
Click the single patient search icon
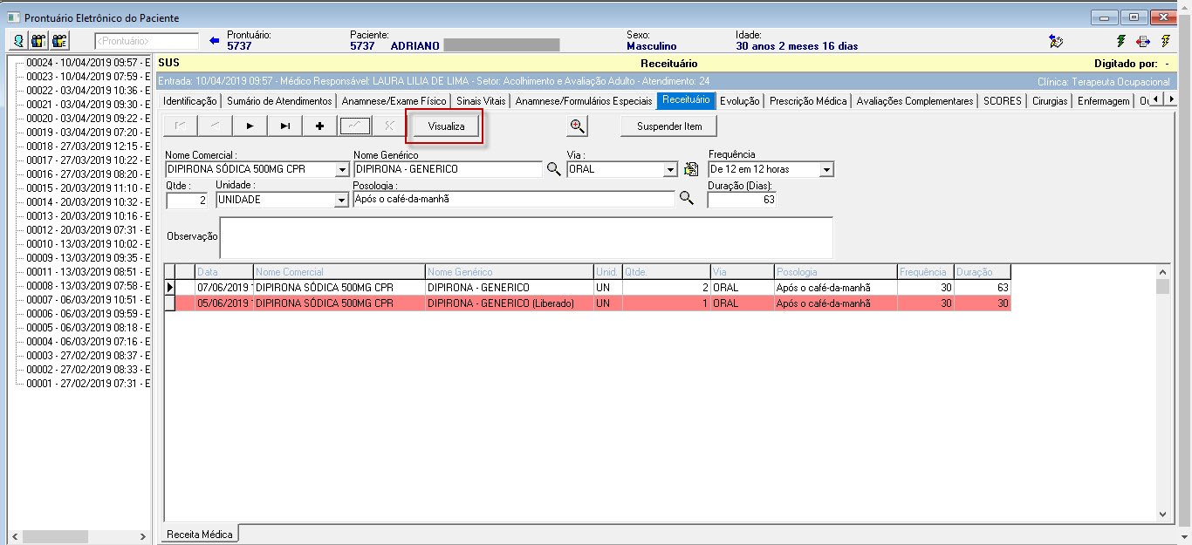point(18,41)
